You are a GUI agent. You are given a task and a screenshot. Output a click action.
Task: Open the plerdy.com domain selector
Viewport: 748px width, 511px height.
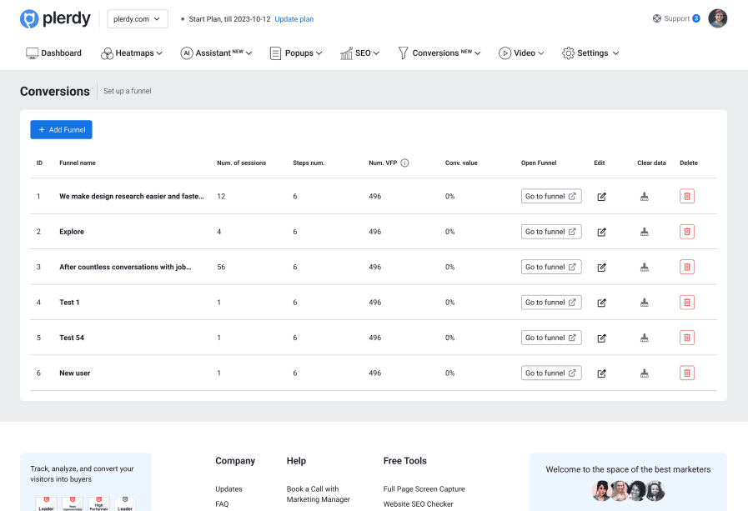click(137, 18)
